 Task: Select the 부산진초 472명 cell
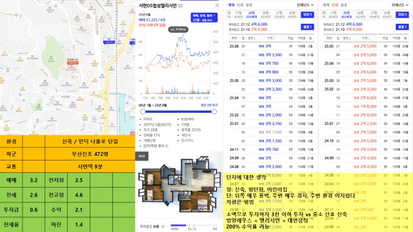tap(90, 154)
